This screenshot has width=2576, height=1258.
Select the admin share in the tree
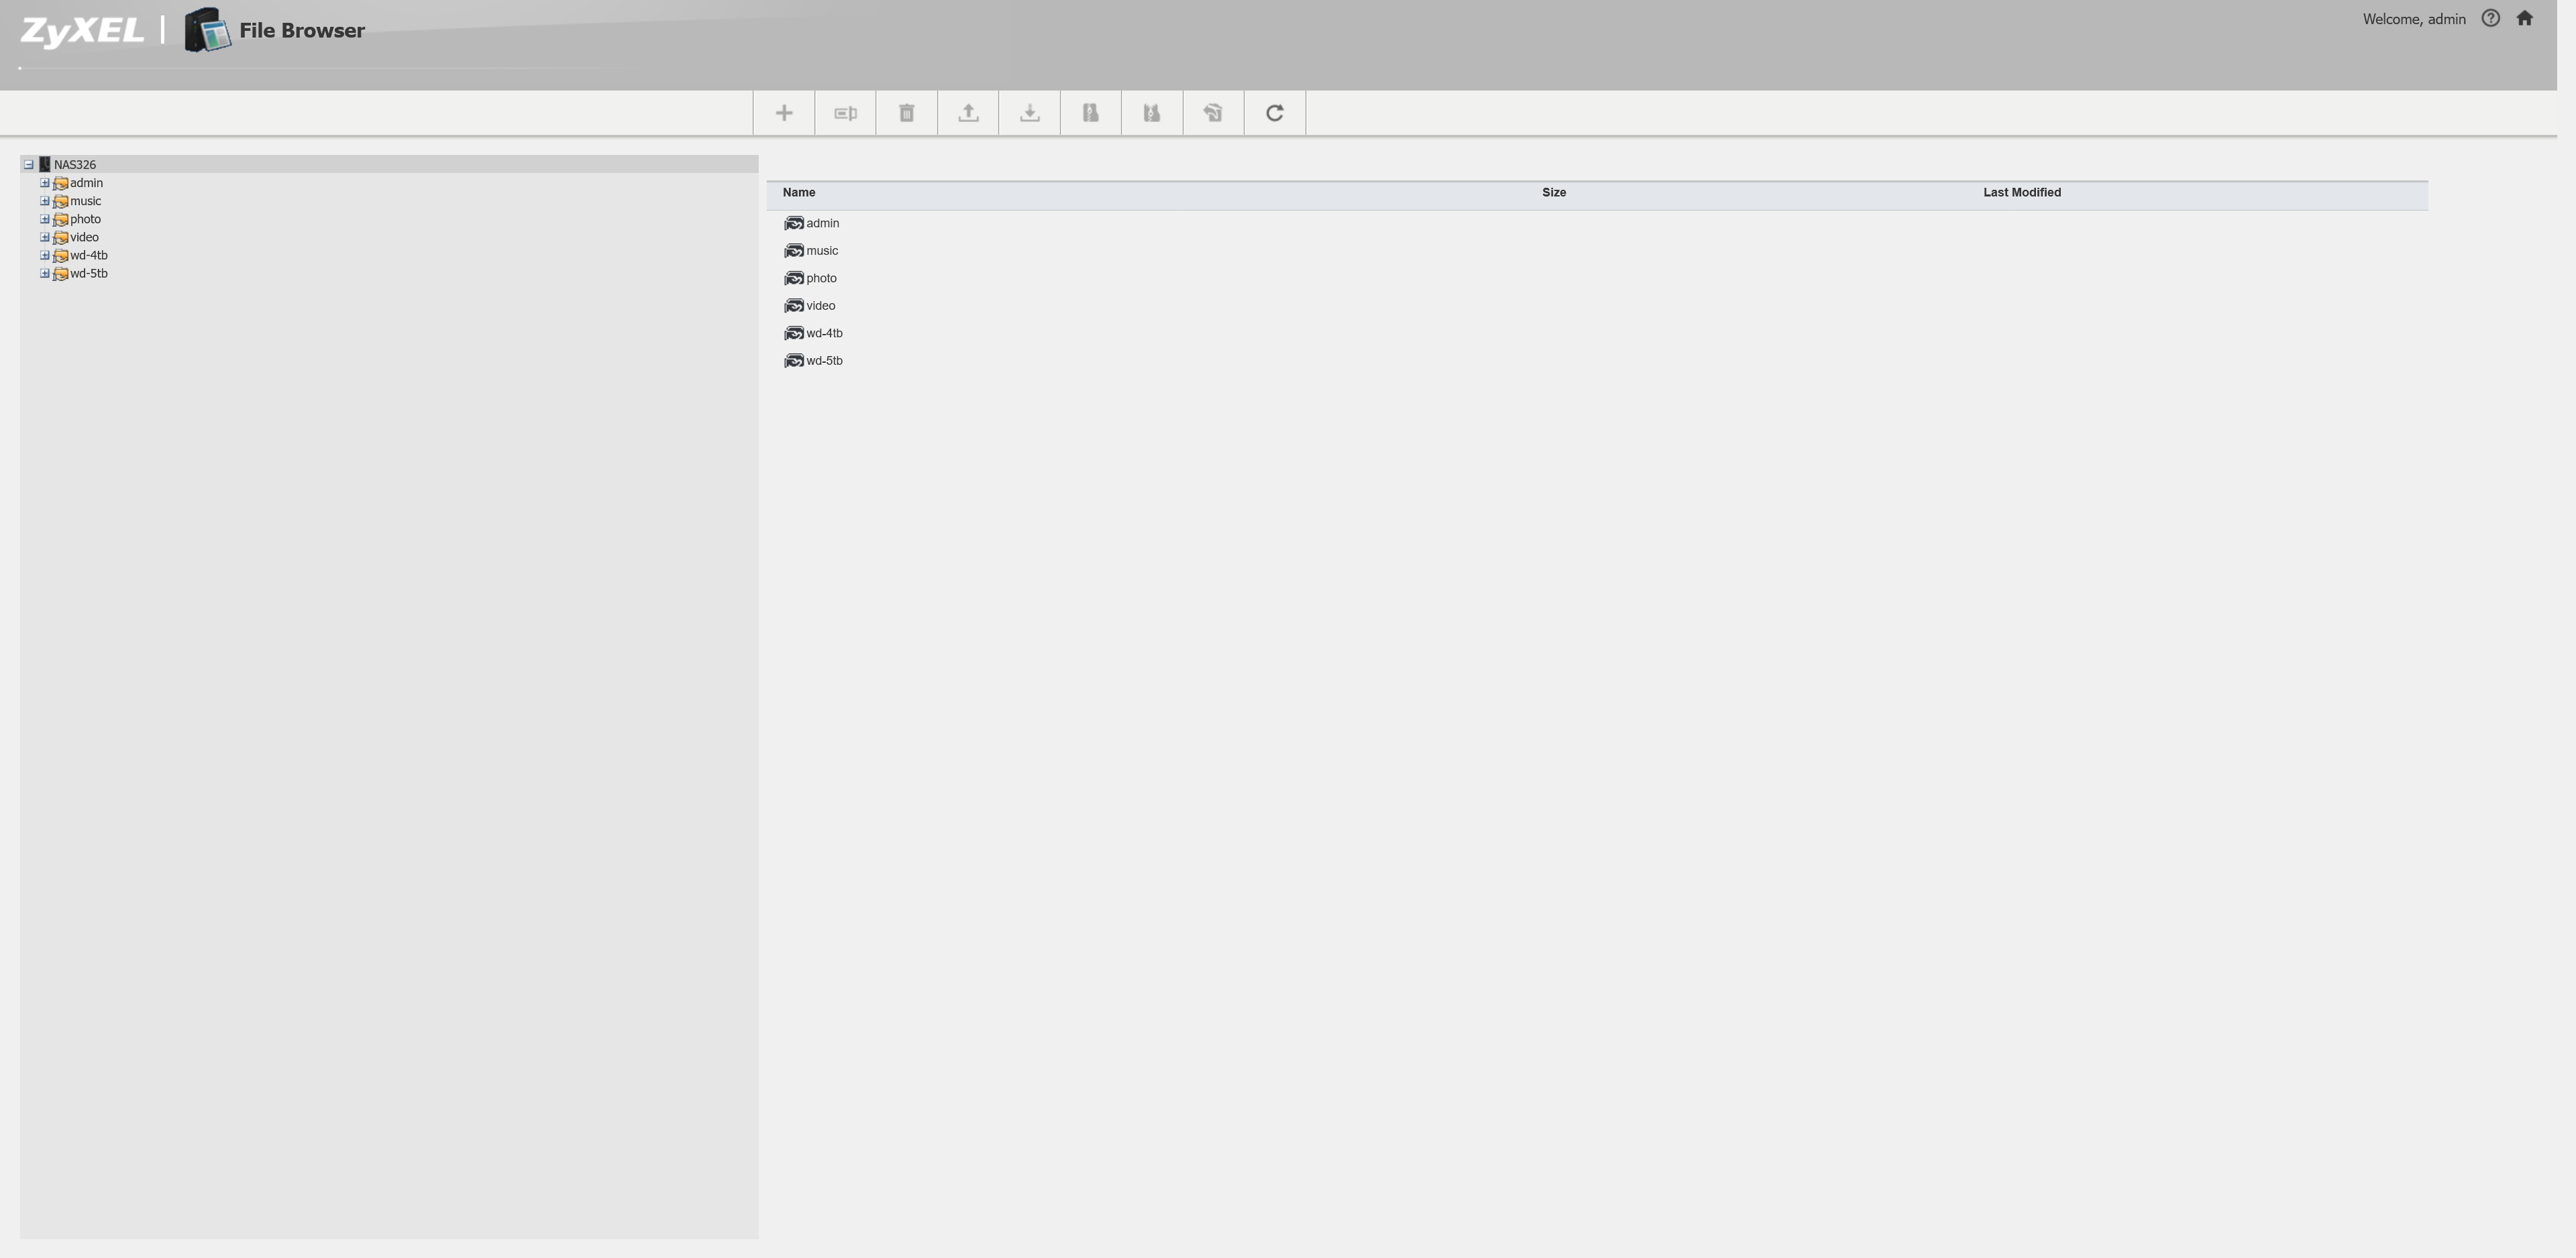(86, 183)
